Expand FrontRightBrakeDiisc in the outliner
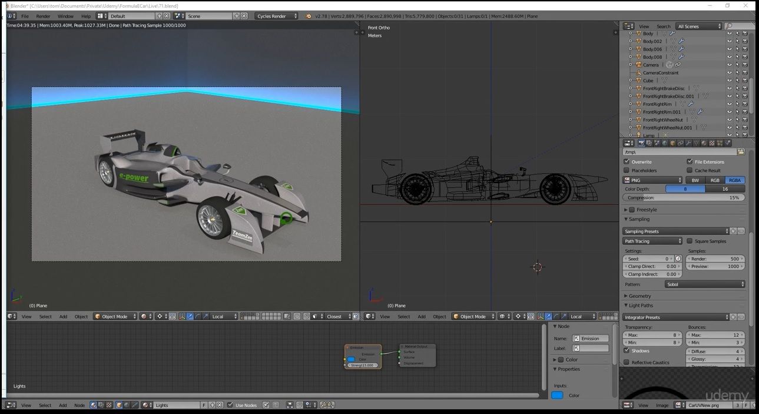Viewport: 759px width, 414px height. [630, 88]
